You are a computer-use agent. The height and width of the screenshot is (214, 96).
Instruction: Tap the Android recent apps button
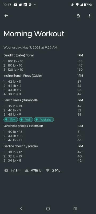click(x=74, y=209)
